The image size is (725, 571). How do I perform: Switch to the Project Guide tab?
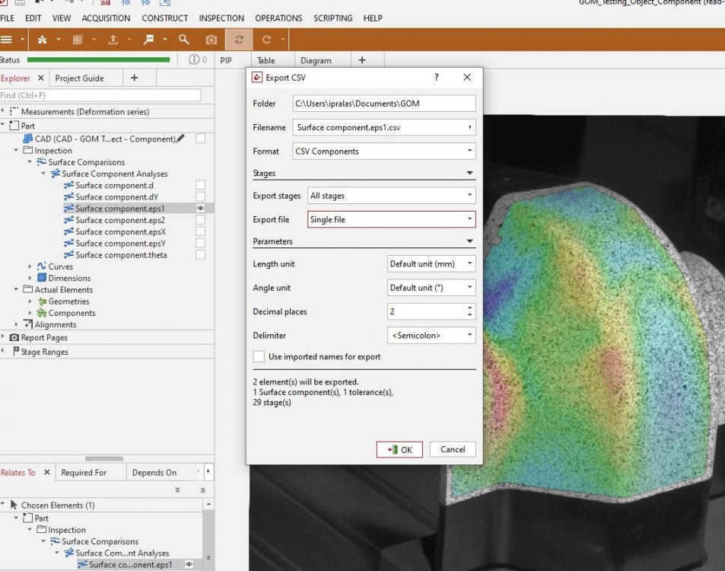point(79,78)
